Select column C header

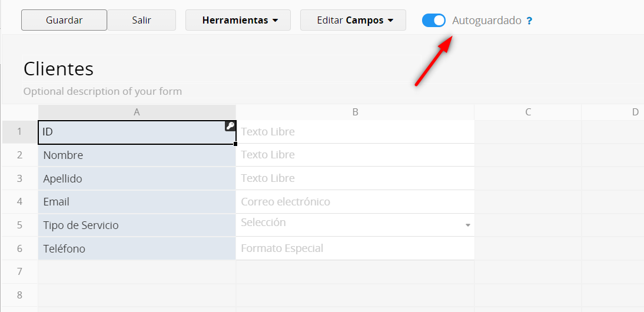click(x=527, y=112)
